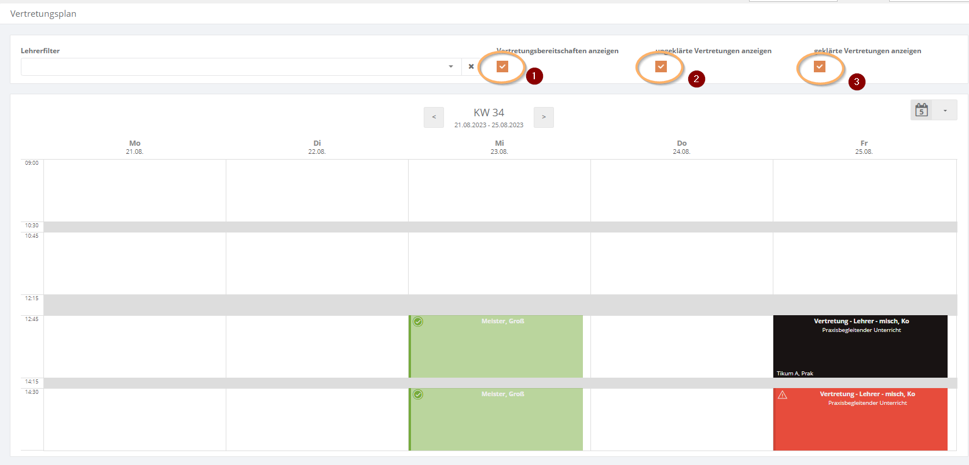Click the 12:45 time label
969x465 pixels.
point(32,319)
